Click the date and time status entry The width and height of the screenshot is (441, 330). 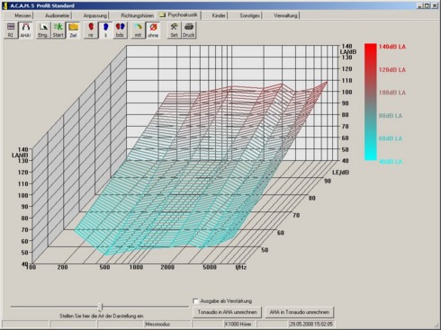click(310, 324)
